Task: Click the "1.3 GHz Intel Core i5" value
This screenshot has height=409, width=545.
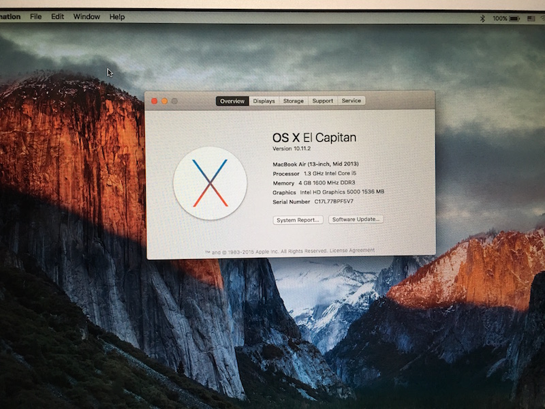Action: (x=330, y=173)
